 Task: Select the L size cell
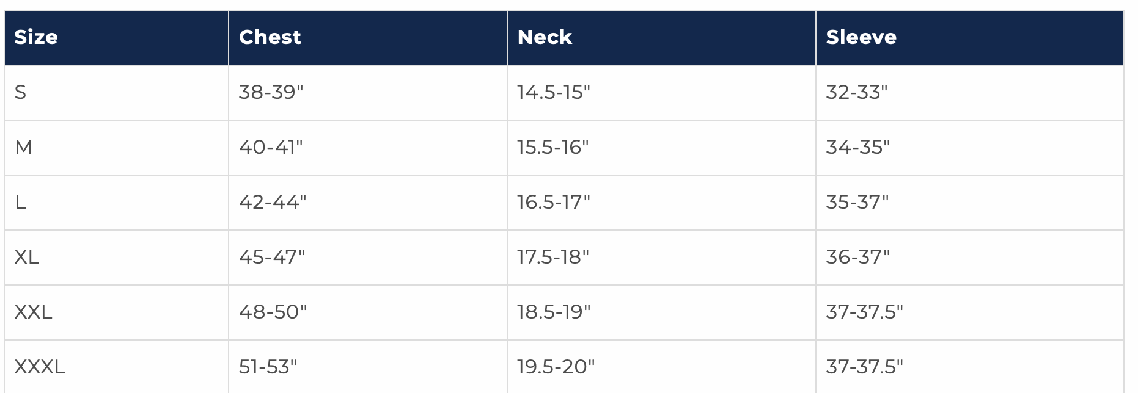point(21,202)
